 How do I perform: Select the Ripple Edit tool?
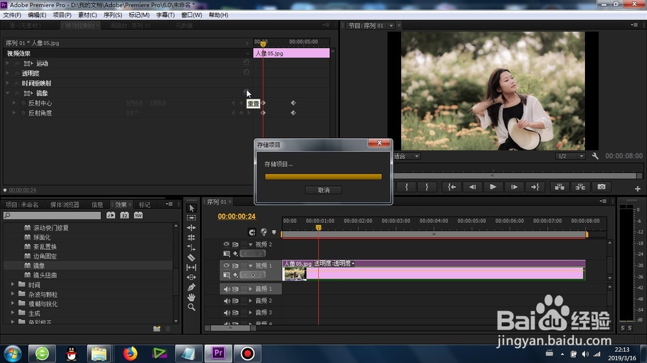[x=192, y=227]
